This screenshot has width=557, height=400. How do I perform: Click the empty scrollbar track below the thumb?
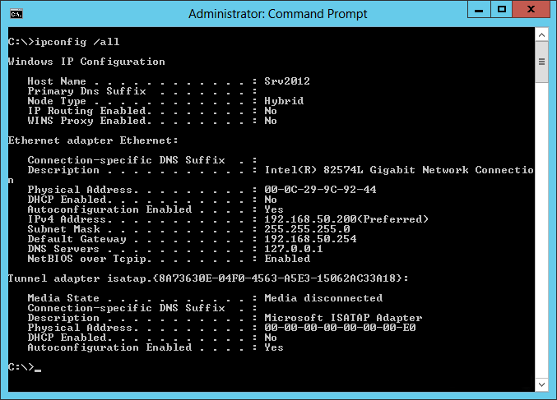pyautogui.click(x=541, y=230)
